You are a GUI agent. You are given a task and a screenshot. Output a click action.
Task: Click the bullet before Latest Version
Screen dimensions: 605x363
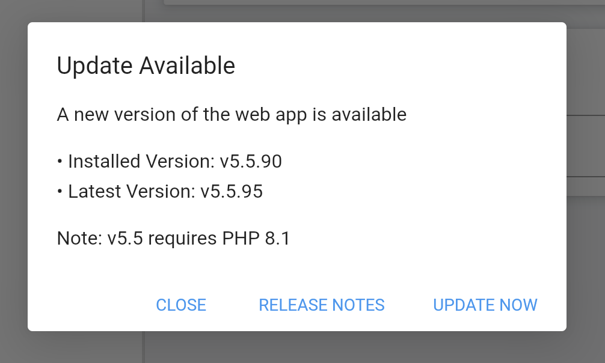(60, 191)
